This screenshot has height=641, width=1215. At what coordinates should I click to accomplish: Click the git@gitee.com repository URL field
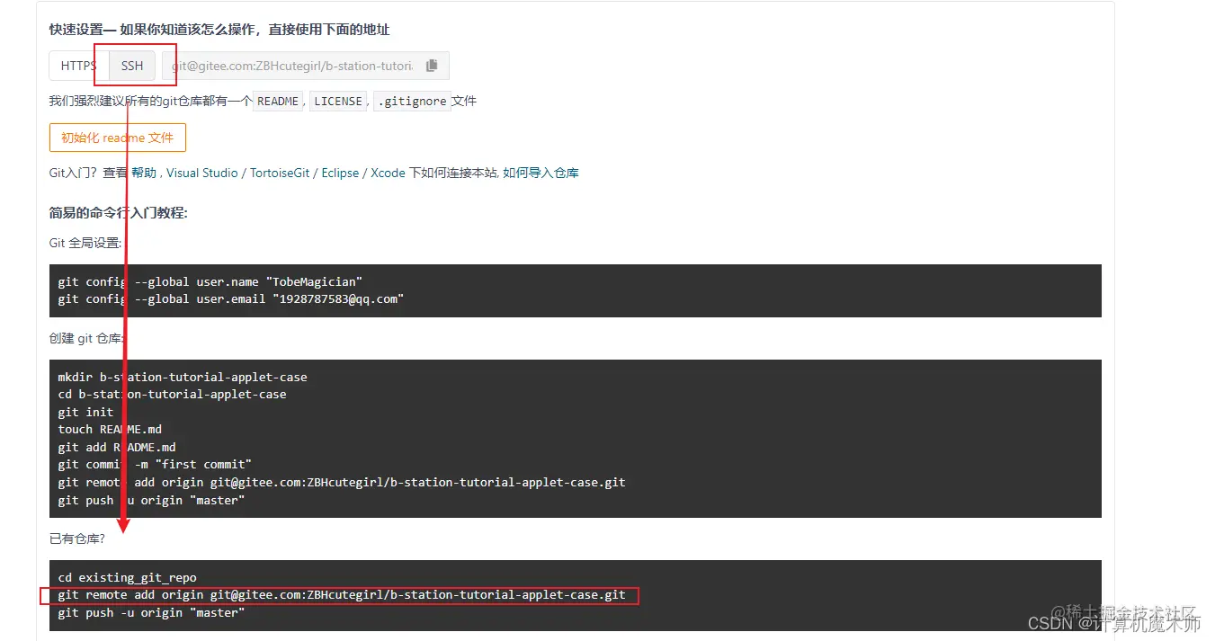coord(292,66)
